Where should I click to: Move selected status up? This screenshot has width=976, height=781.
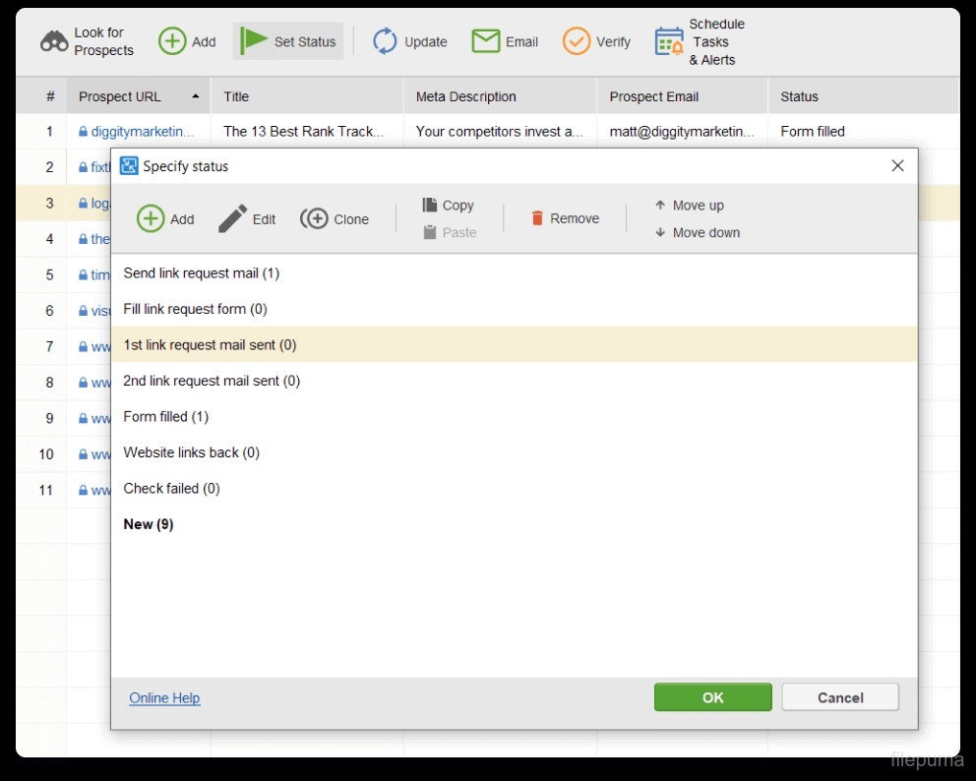pyautogui.click(x=689, y=205)
